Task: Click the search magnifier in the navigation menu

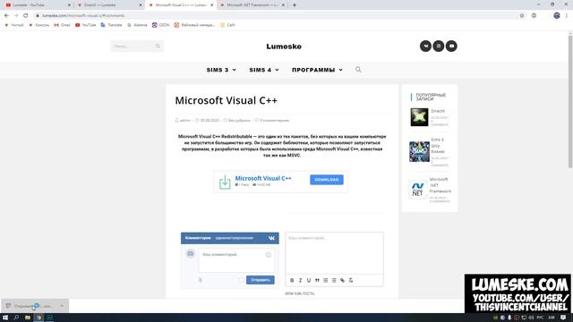Action: pyautogui.click(x=358, y=70)
